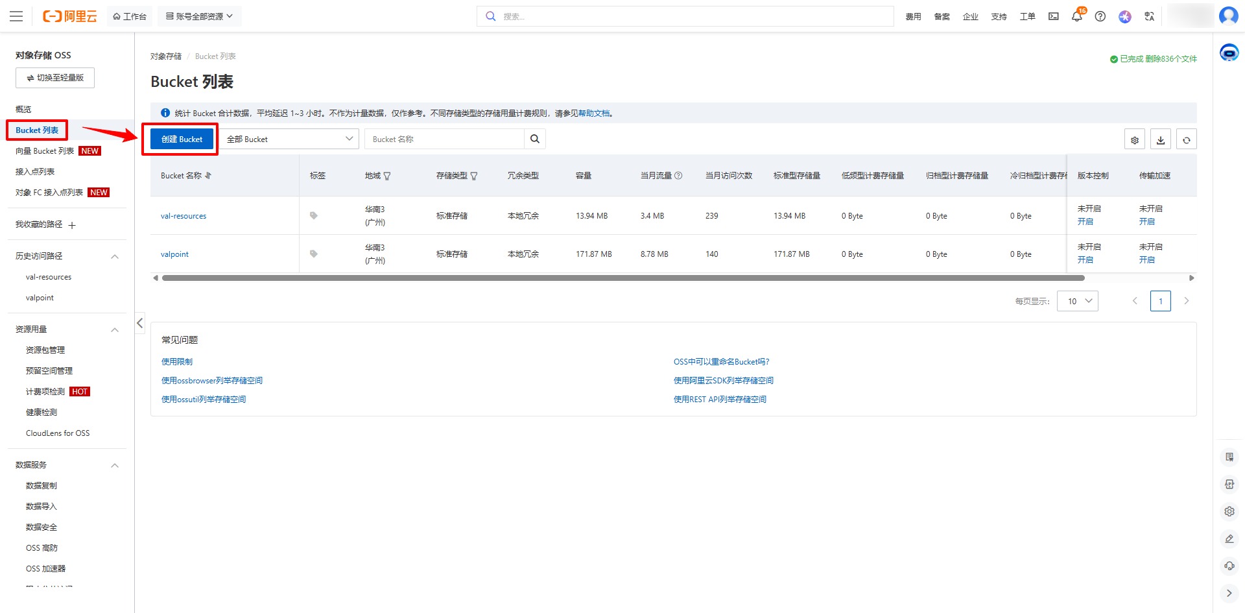This screenshot has width=1245, height=613.
Task: Add a path in 我收藏的路径
Action: [x=72, y=225]
